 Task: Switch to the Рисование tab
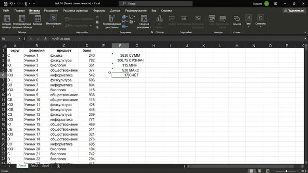click(51, 11)
